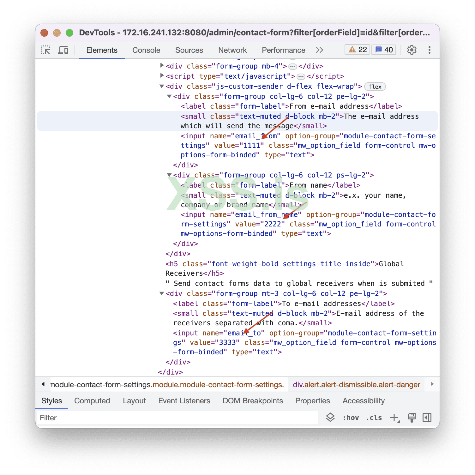Switch to the Elements tab
475x475 pixels.
click(102, 50)
